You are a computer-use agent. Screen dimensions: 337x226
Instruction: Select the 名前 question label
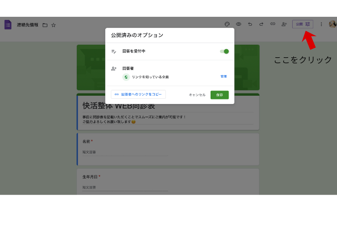pyautogui.click(x=86, y=141)
